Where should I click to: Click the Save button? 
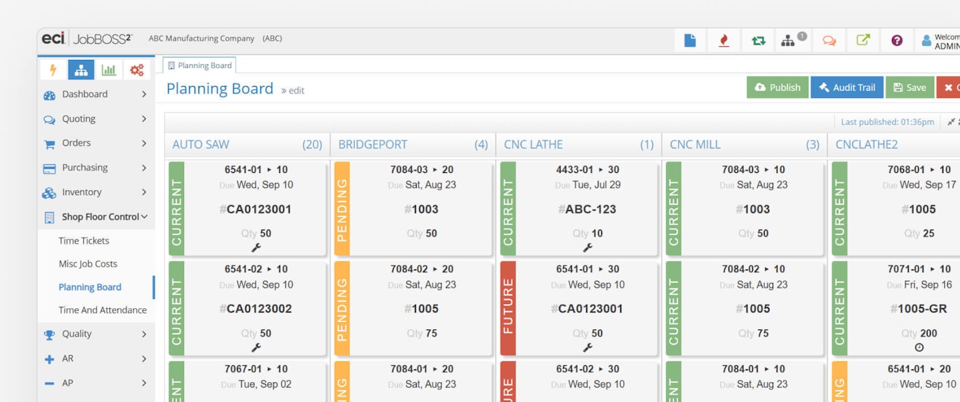[910, 87]
